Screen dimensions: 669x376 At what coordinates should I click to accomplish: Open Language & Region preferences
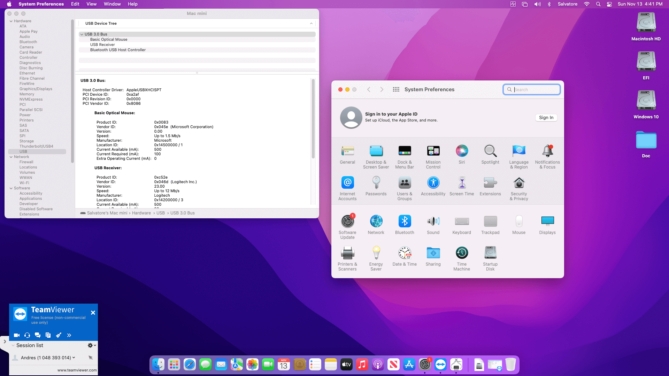tap(519, 157)
